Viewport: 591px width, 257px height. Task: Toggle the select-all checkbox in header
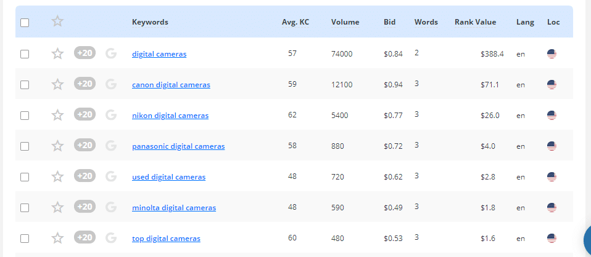tap(25, 23)
